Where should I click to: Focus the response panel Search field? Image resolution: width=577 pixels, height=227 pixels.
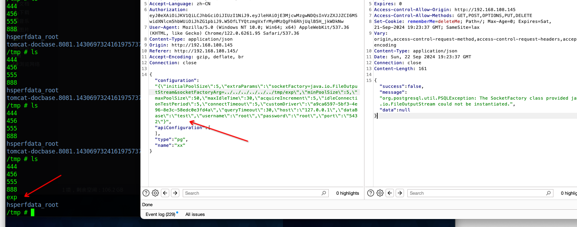click(x=475, y=193)
